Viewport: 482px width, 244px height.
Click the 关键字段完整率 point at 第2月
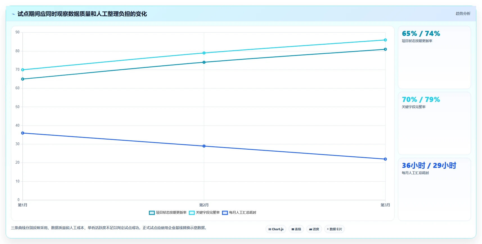click(204, 53)
